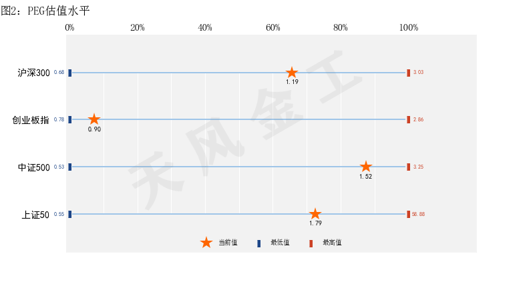
Task: Click the orange star in the legend
Action: [x=206, y=243]
